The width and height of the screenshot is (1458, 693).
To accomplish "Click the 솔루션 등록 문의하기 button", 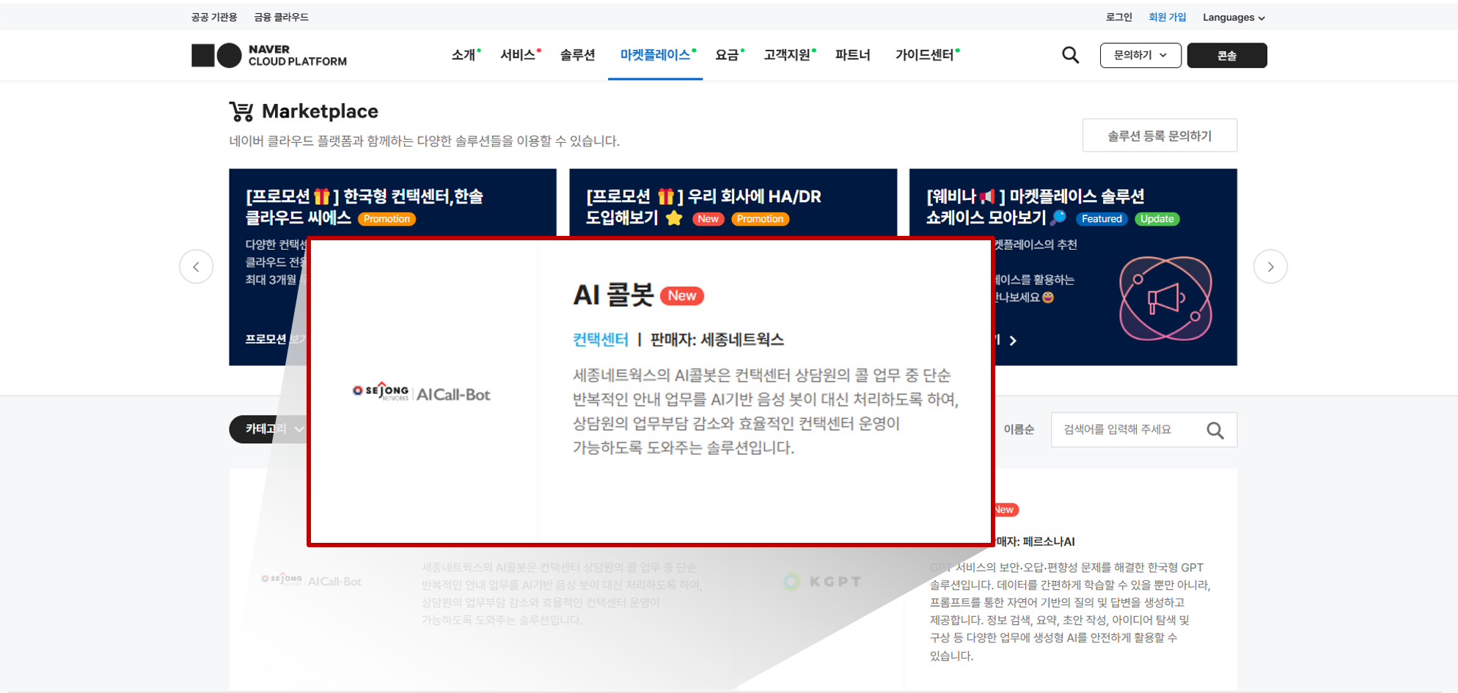I will [1160, 136].
